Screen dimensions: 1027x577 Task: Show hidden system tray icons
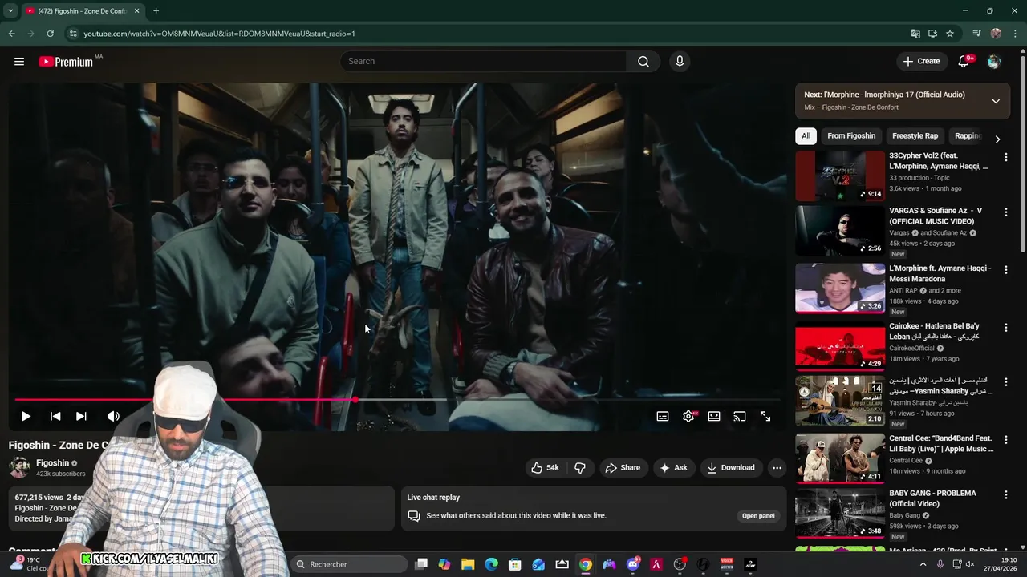click(923, 564)
